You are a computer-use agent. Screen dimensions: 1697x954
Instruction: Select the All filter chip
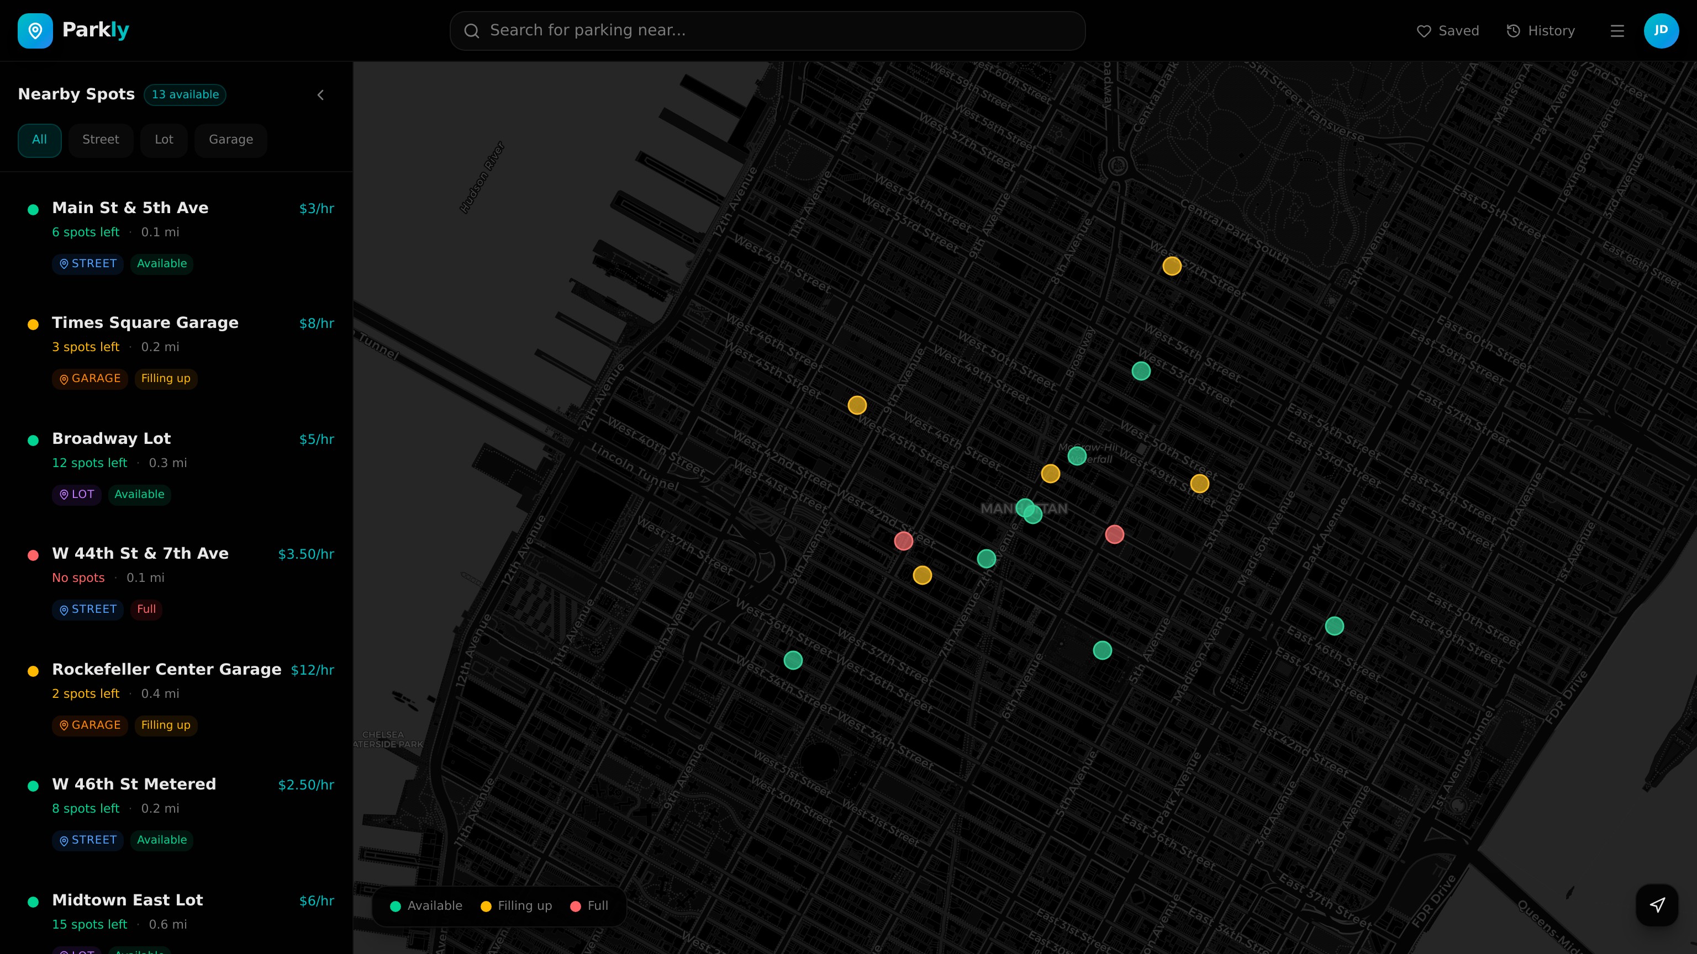(40, 140)
